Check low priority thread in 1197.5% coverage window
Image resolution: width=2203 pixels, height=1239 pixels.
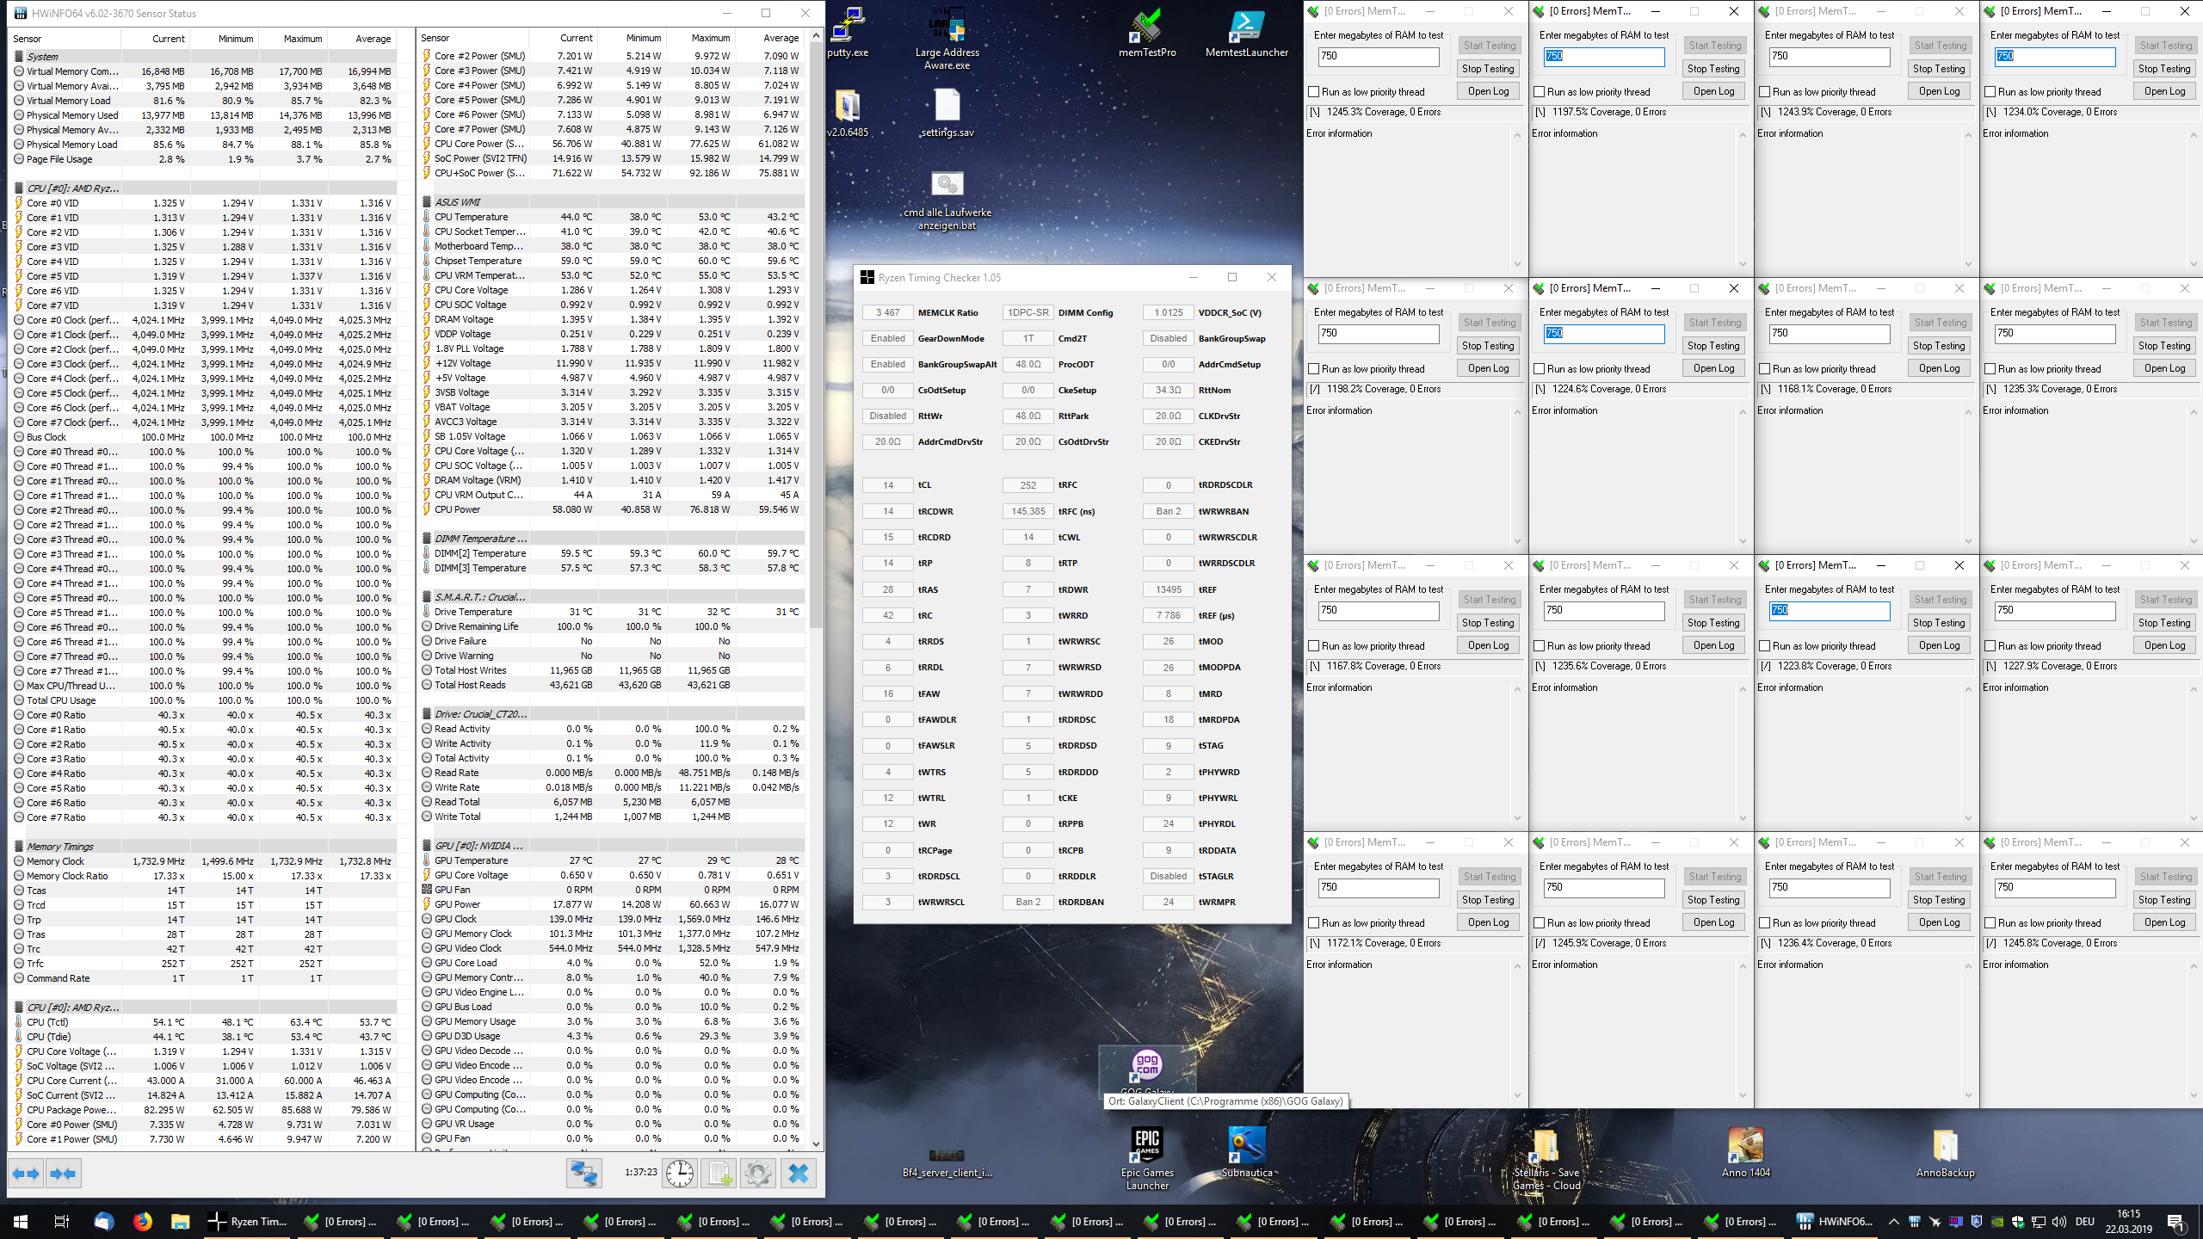[x=1540, y=92]
